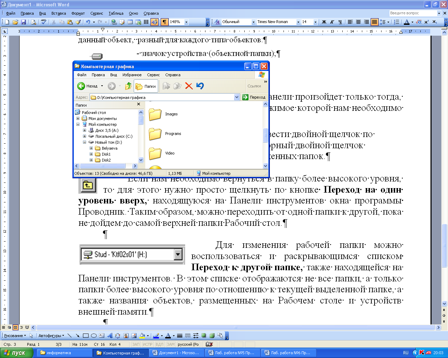Toggle Center alignment button
The height and width of the screenshot is (358, 448).
[358, 22]
